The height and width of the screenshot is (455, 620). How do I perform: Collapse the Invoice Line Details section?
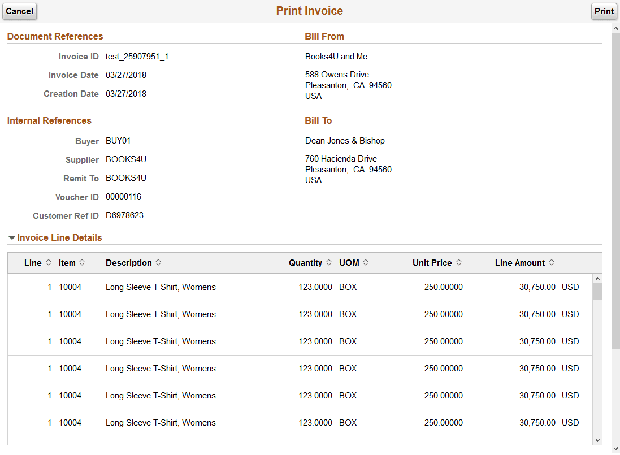pyautogui.click(x=12, y=237)
